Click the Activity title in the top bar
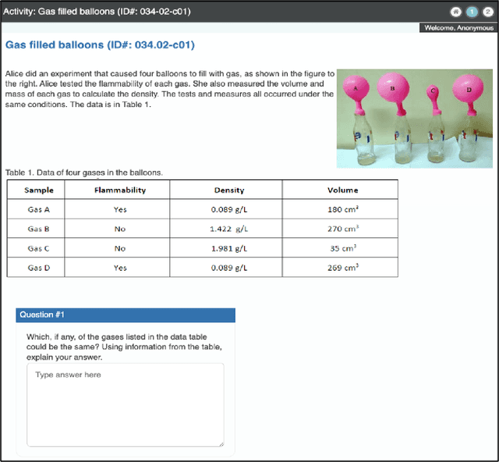 click(97, 12)
